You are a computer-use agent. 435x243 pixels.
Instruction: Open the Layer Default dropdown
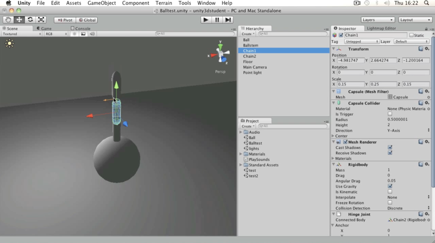(411, 41)
